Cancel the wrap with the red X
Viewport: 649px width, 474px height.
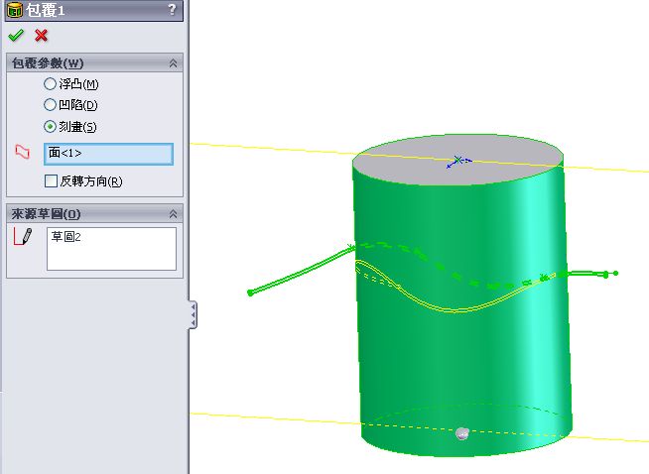point(41,36)
